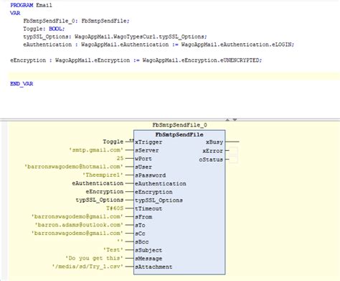
Task: Expand declaration pane with splitter down arrow
Action: (235, 119)
